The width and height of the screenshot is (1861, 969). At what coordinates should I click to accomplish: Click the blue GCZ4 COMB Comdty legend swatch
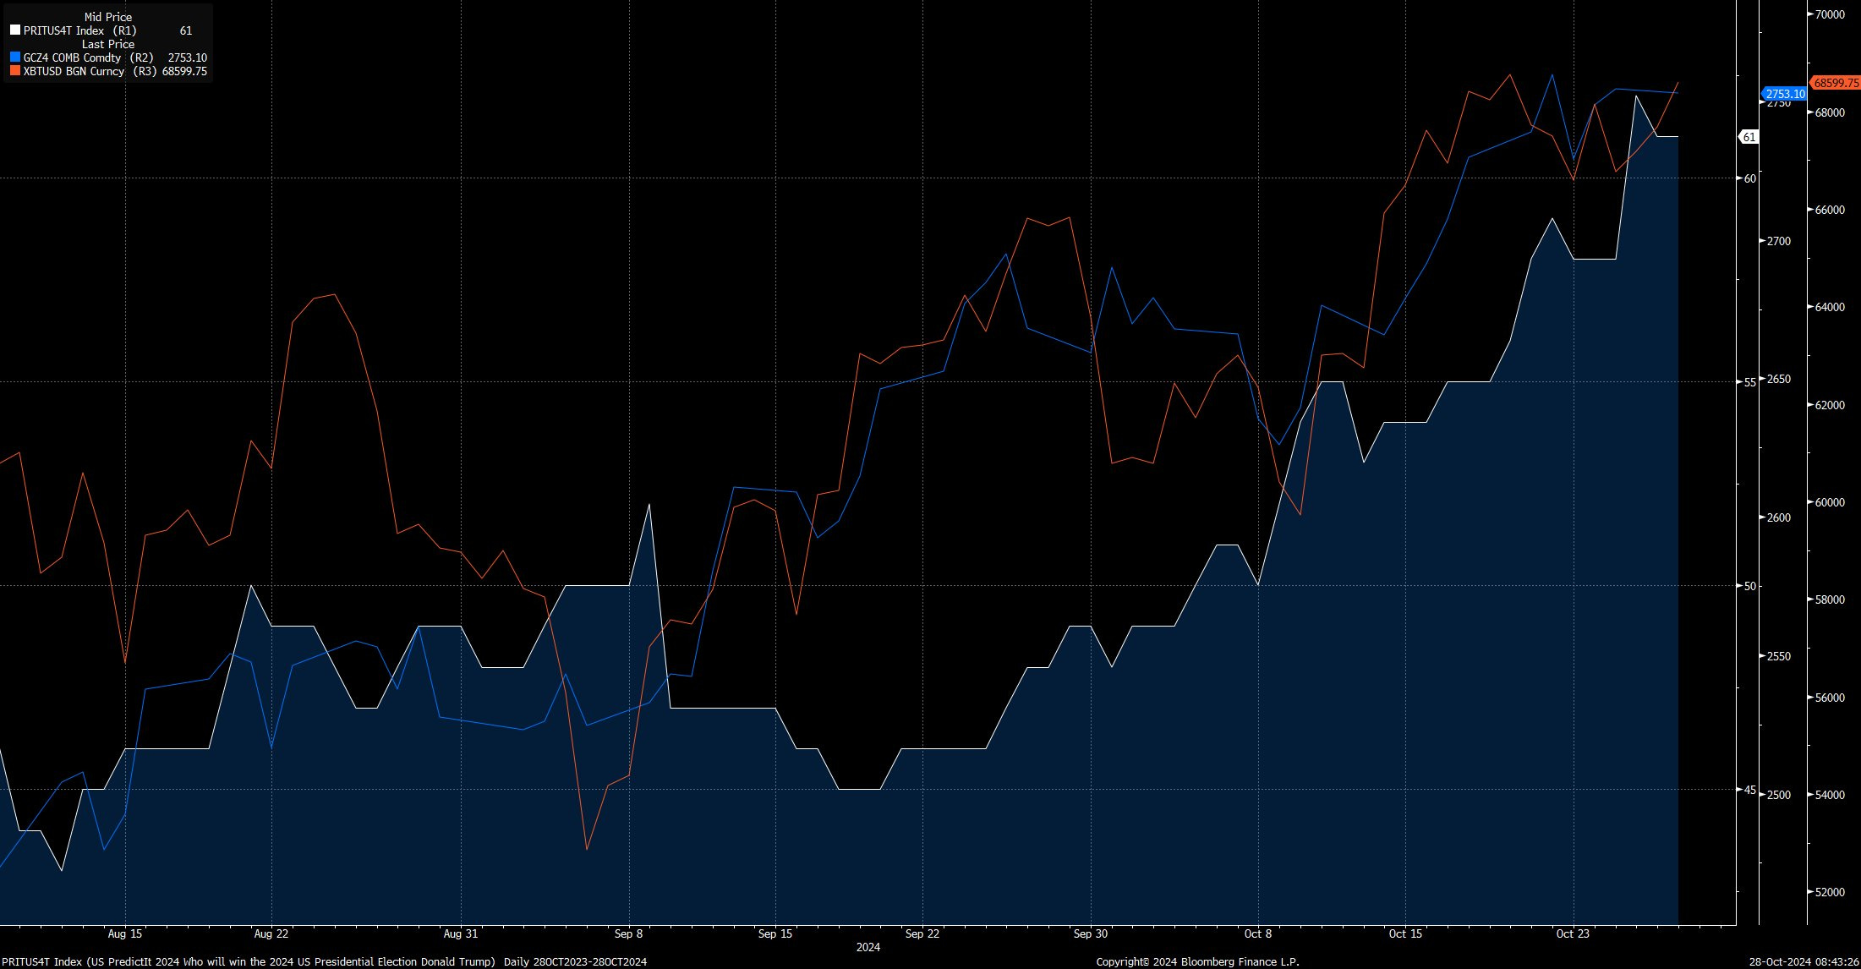pos(14,57)
